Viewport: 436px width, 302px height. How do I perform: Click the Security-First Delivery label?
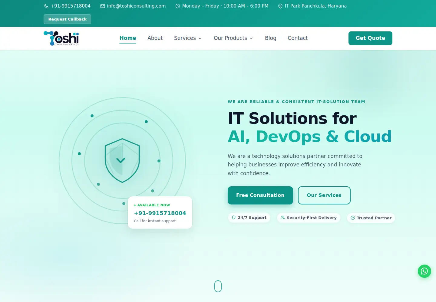(x=312, y=217)
